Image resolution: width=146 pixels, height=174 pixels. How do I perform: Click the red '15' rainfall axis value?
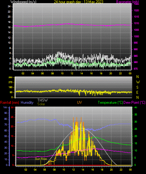[x=12, y=136]
